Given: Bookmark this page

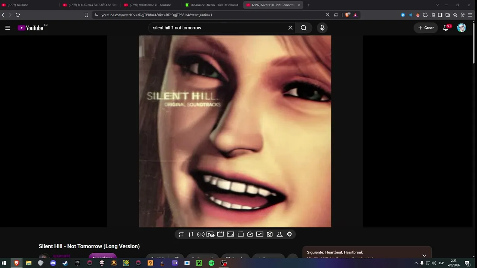Looking at the screenshot, I should pyautogui.click(x=86, y=15).
